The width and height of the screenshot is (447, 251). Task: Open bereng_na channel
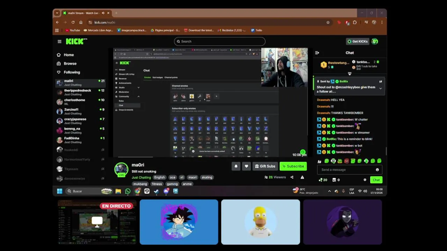point(81,130)
